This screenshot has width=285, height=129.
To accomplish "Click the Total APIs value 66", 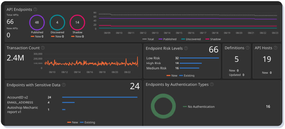I will tap(10, 22).
